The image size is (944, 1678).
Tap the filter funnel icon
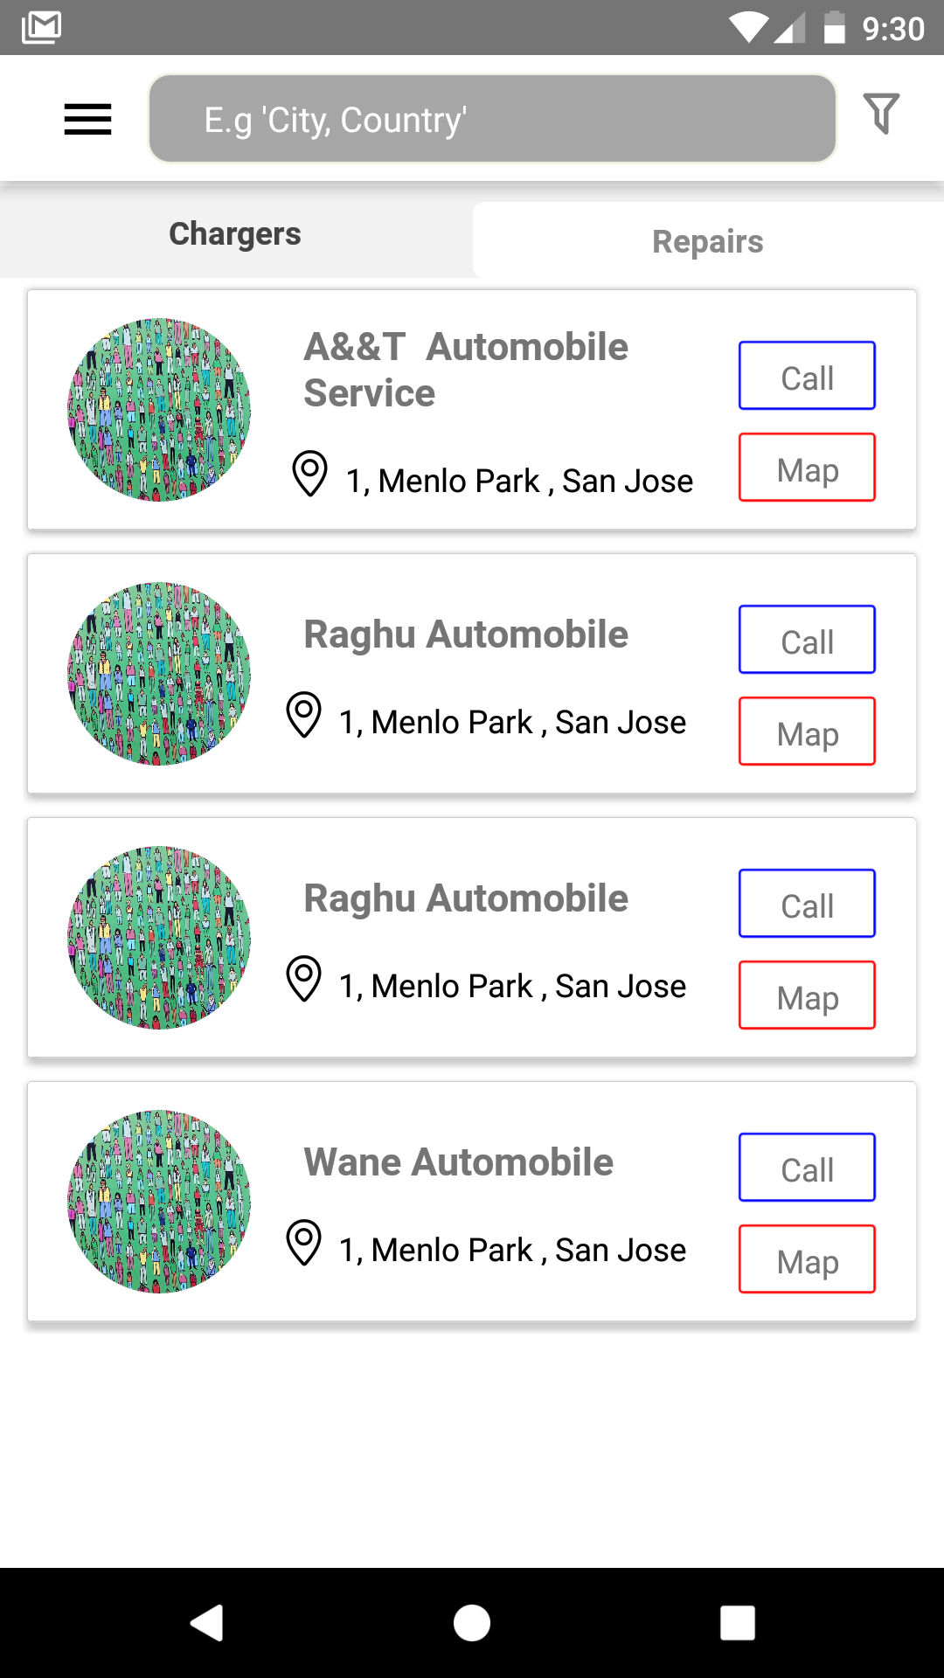point(881,114)
